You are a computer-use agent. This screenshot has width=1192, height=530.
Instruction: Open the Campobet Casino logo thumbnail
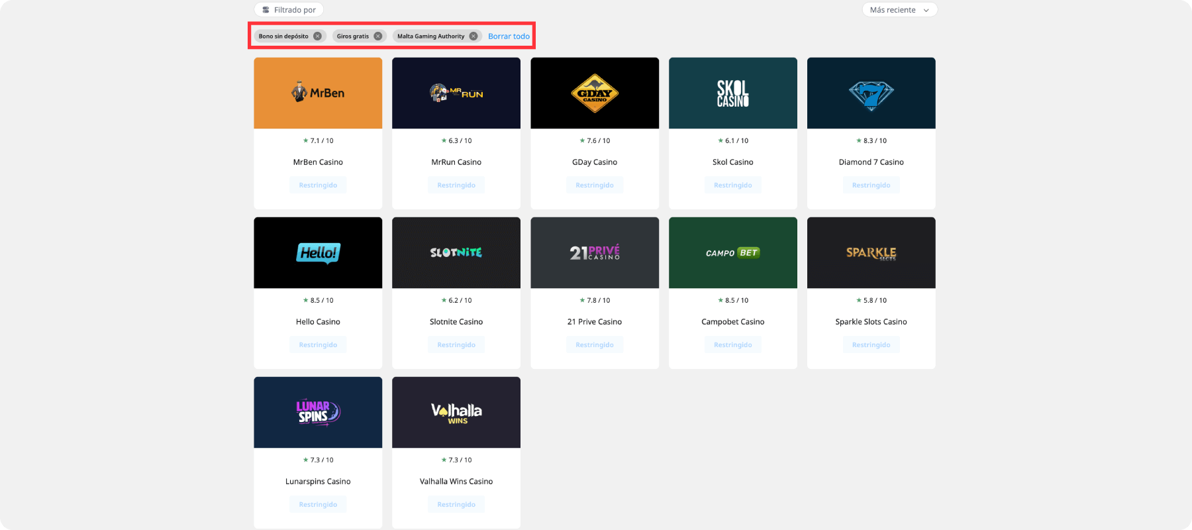tap(733, 252)
